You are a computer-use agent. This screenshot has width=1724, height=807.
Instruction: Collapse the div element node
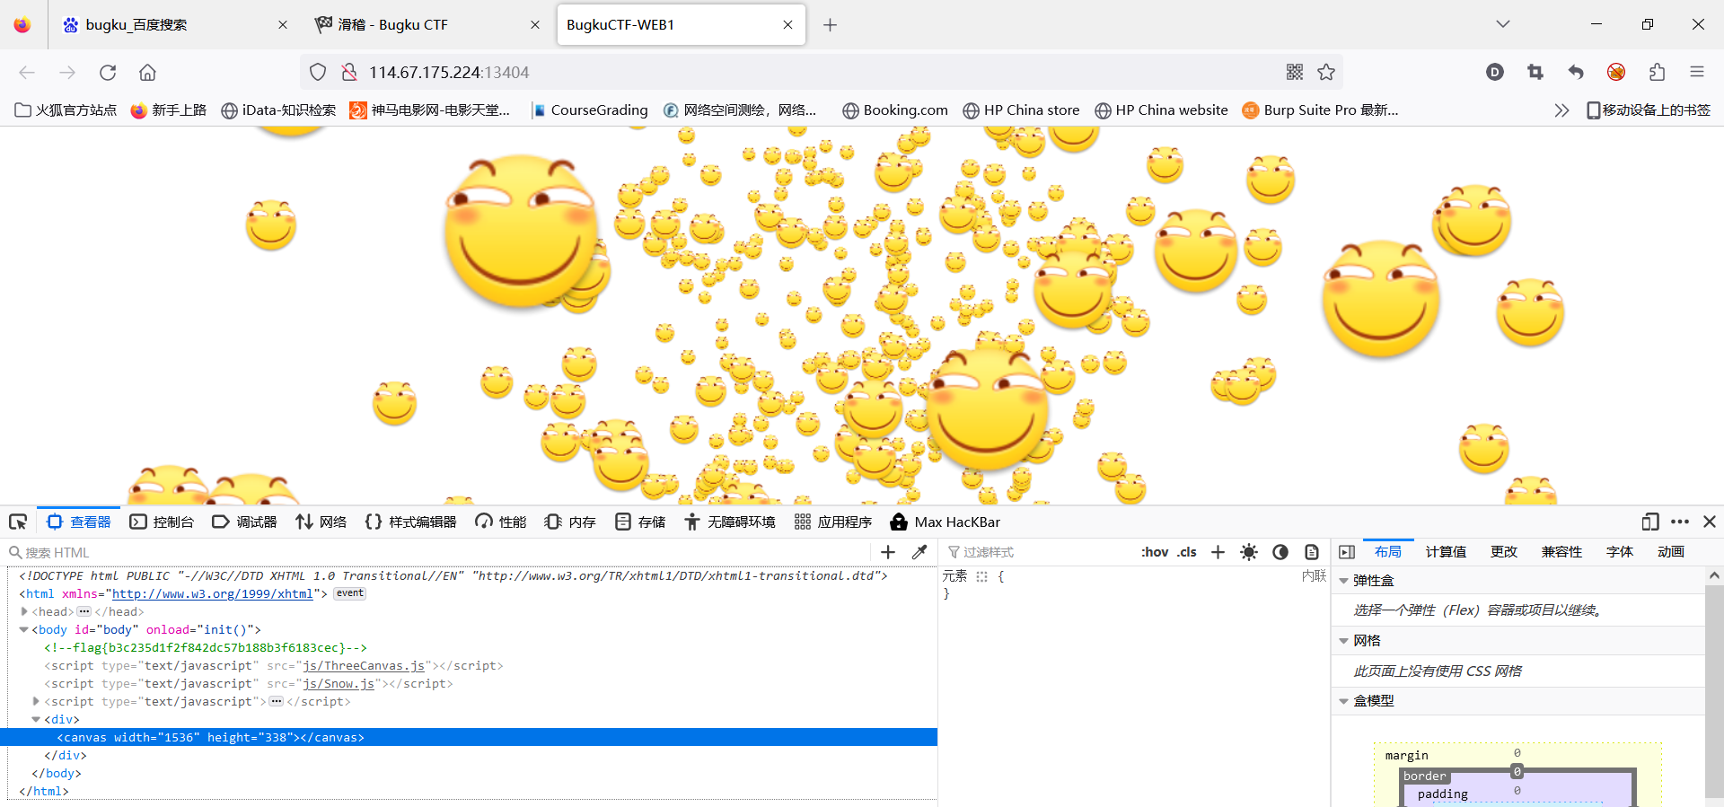click(x=37, y=719)
